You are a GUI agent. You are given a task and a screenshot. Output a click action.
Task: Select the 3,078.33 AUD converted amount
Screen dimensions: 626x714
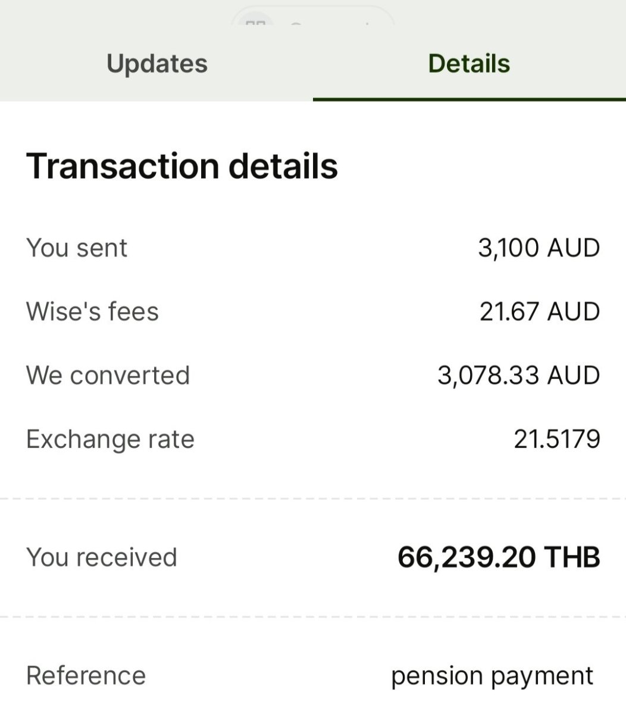519,375
